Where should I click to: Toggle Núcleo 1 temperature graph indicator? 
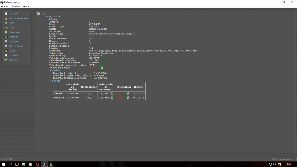[127, 98]
